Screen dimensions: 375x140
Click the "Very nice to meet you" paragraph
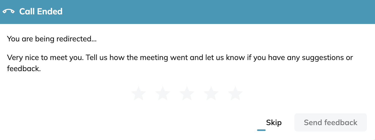point(180,63)
